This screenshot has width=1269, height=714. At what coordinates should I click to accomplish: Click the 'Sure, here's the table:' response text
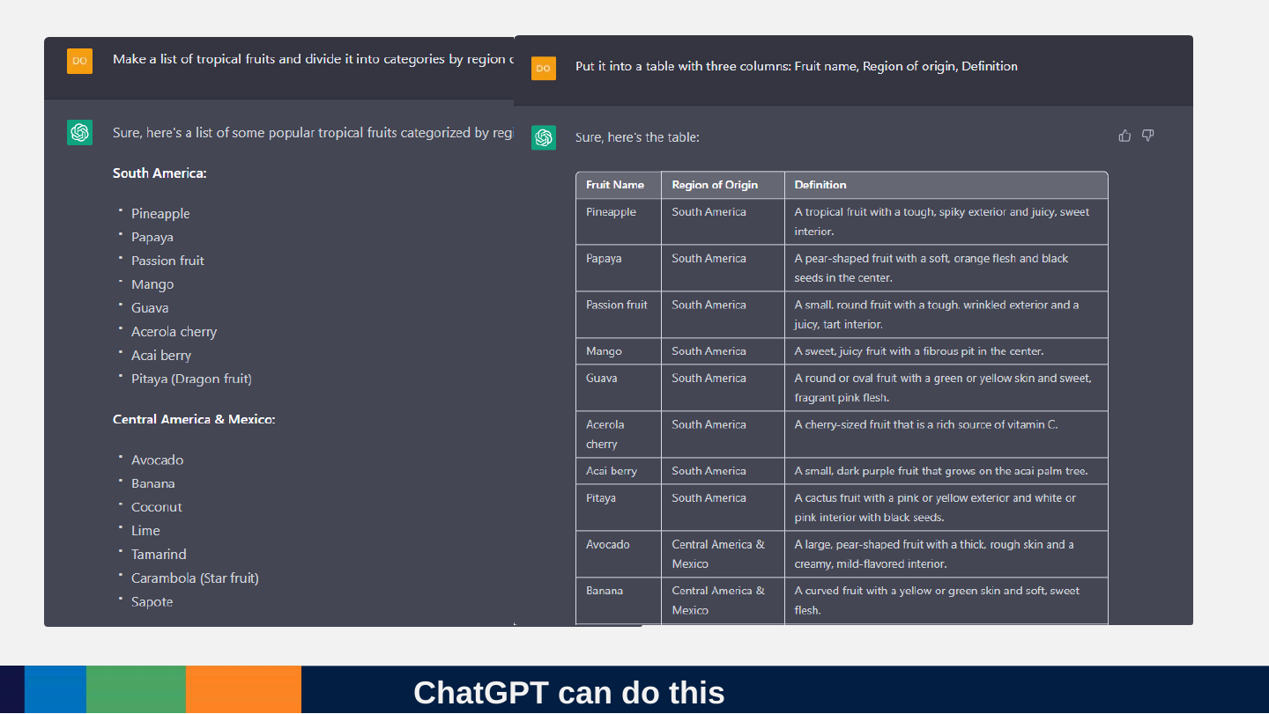pyautogui.click(x=637, y=137)
